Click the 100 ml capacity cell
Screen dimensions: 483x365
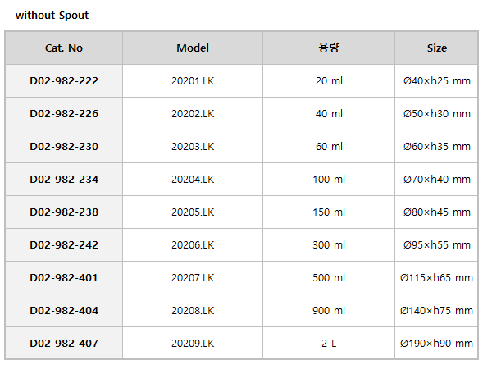point(329,180)
